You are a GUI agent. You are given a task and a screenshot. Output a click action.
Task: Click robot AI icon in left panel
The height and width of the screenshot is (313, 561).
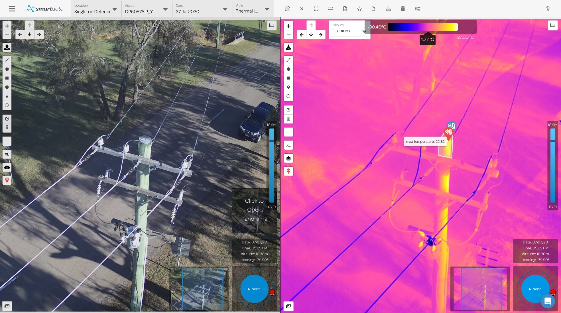click(x=7, y=167)
